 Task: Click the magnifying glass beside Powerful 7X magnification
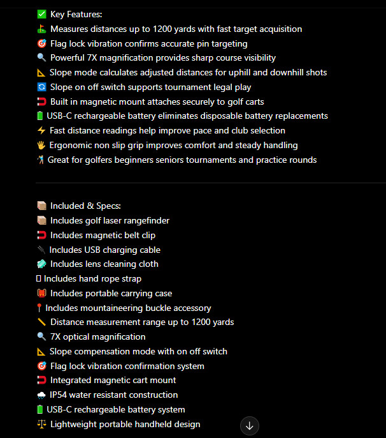pos(42,57)
